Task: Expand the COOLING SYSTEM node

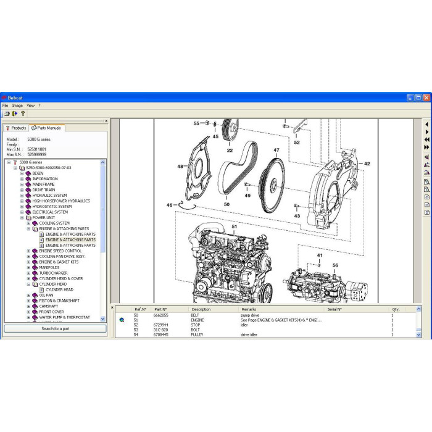Action: [x=28, y=223]
